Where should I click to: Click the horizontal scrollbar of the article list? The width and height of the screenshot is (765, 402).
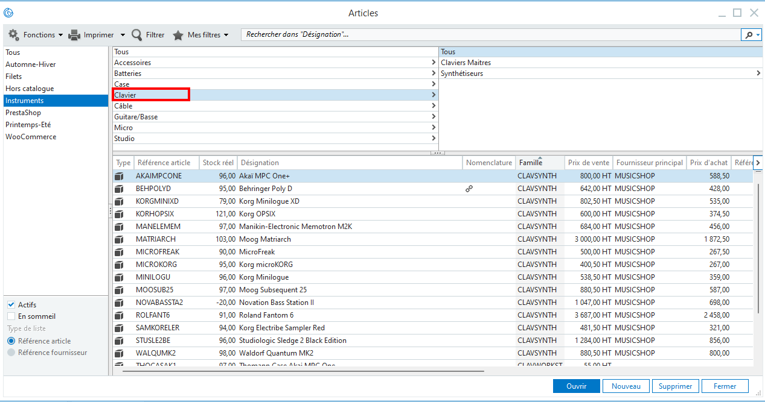pos(303,371)
